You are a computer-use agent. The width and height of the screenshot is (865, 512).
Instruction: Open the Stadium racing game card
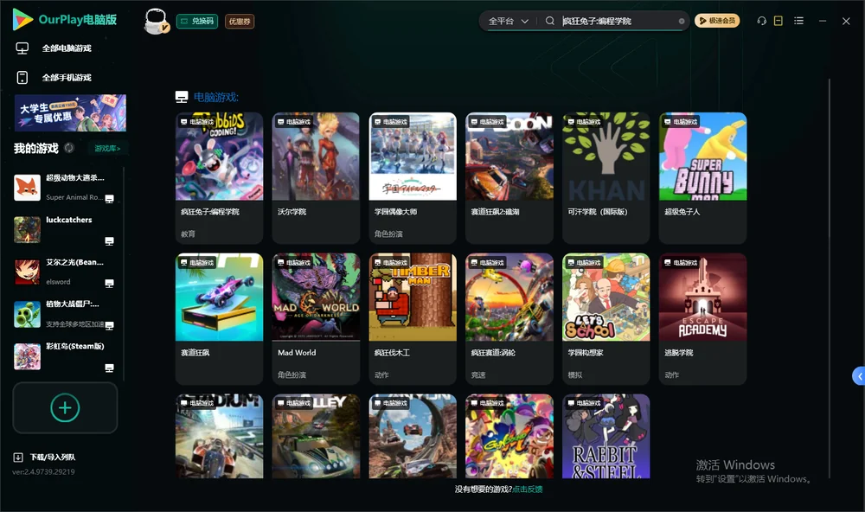[x=219, y=436]
